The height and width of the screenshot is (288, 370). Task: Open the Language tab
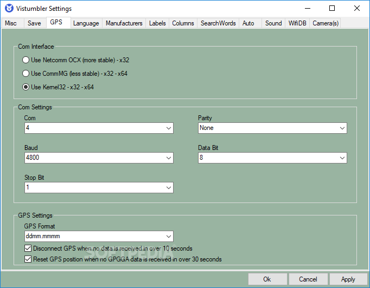coord(86,23)
